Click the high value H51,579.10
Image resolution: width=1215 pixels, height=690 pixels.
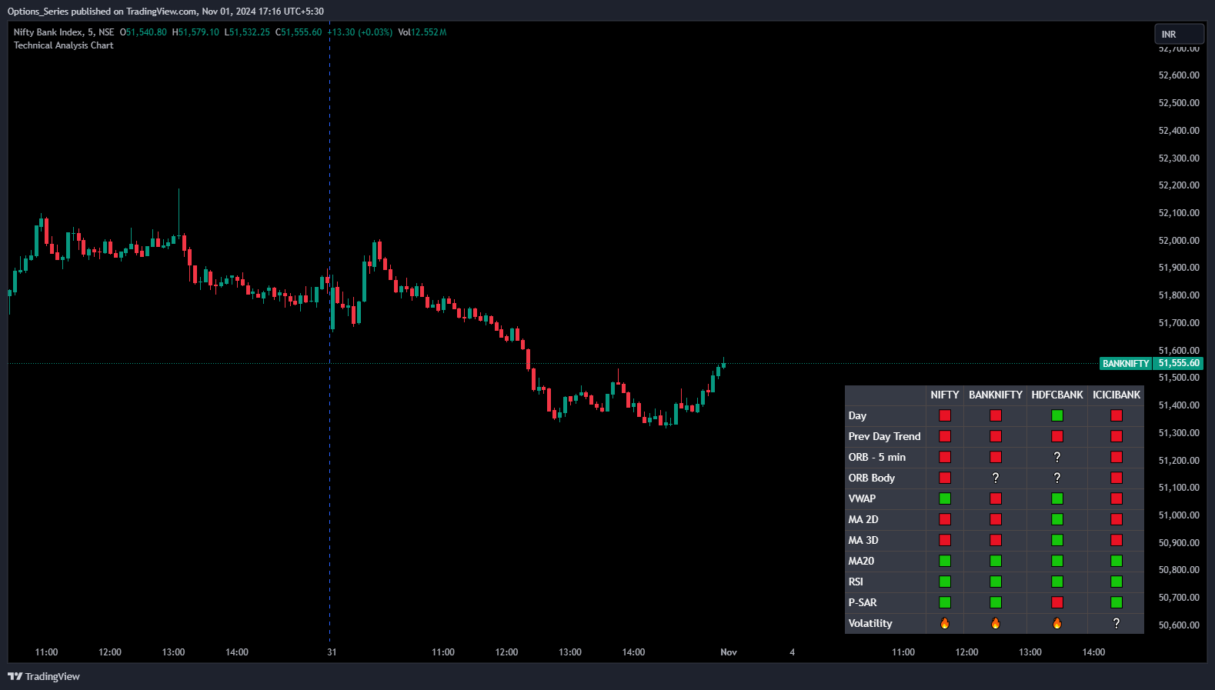point(195,32)
